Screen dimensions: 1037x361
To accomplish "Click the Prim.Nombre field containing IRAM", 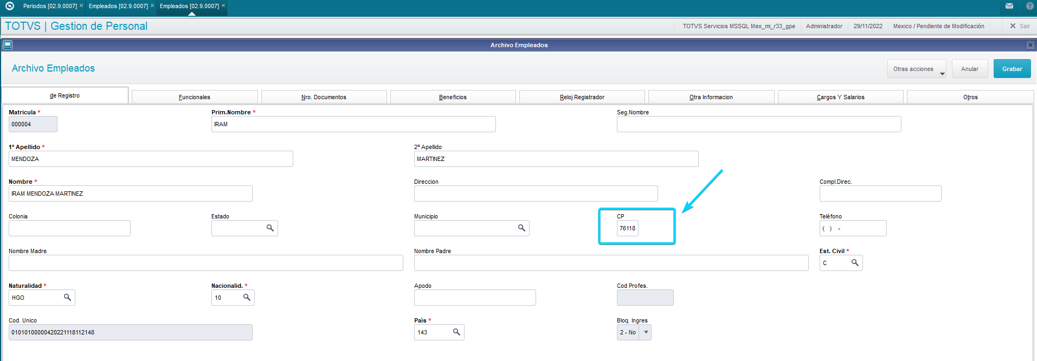I will pyautogui.click(x=353, y=124).
